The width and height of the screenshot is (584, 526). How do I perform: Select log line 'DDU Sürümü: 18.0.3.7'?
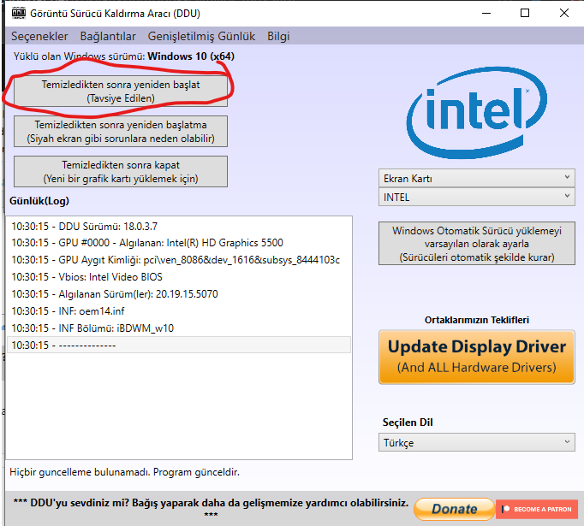179,226
